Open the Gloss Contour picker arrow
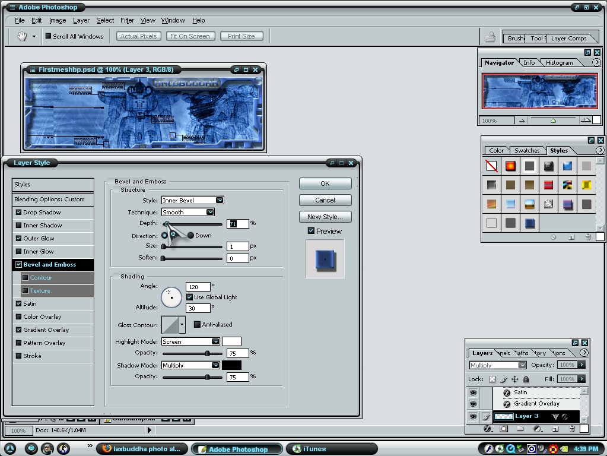 pyautogui.click(x=182, y=325)
